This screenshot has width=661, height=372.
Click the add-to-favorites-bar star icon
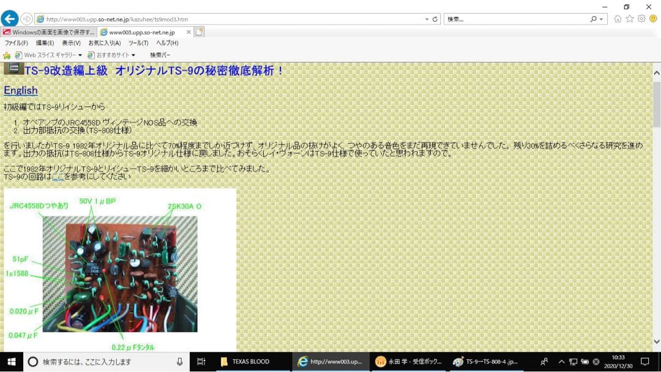pyautogui.click(x=7, y=55)
